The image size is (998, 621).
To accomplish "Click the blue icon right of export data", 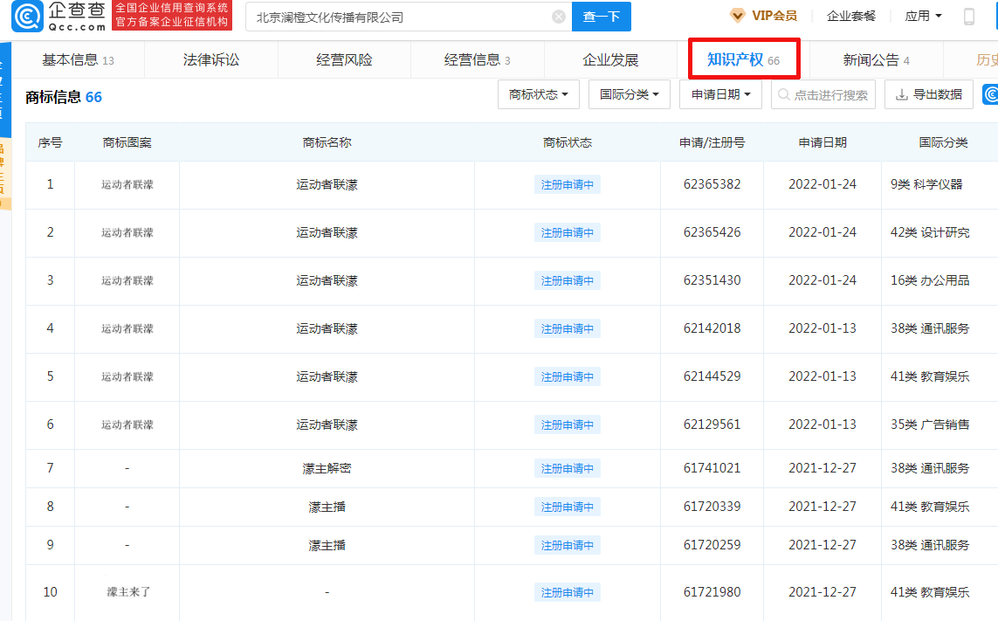I will [x=990, y=94].
